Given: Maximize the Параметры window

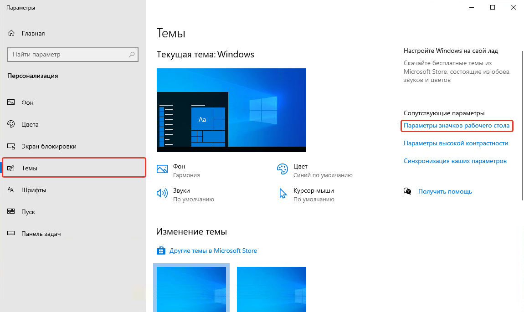Looking at the screenshot, I should 492,7.
